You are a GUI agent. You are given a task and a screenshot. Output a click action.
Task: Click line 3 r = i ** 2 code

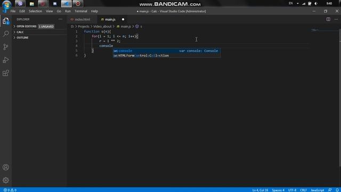(x=110, y=41)
